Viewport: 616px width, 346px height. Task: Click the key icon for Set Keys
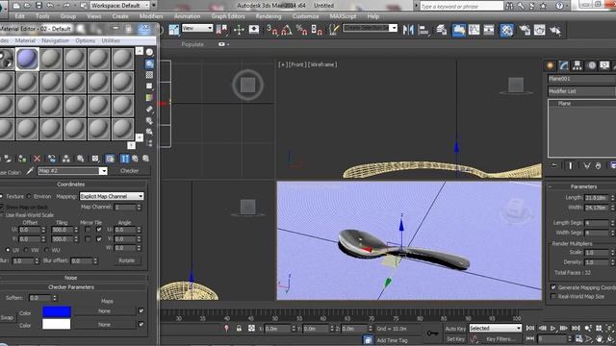(432, 334)
